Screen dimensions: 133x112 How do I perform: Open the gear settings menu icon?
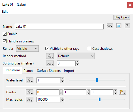[110, 26]
